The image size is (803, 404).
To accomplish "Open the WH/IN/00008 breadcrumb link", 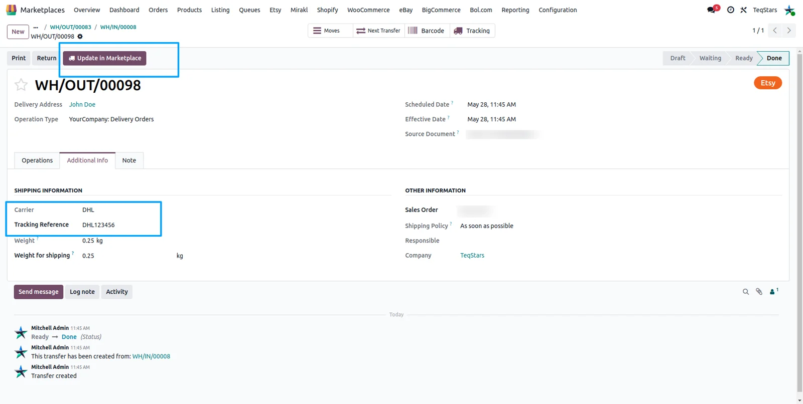I will click(118, 27).
